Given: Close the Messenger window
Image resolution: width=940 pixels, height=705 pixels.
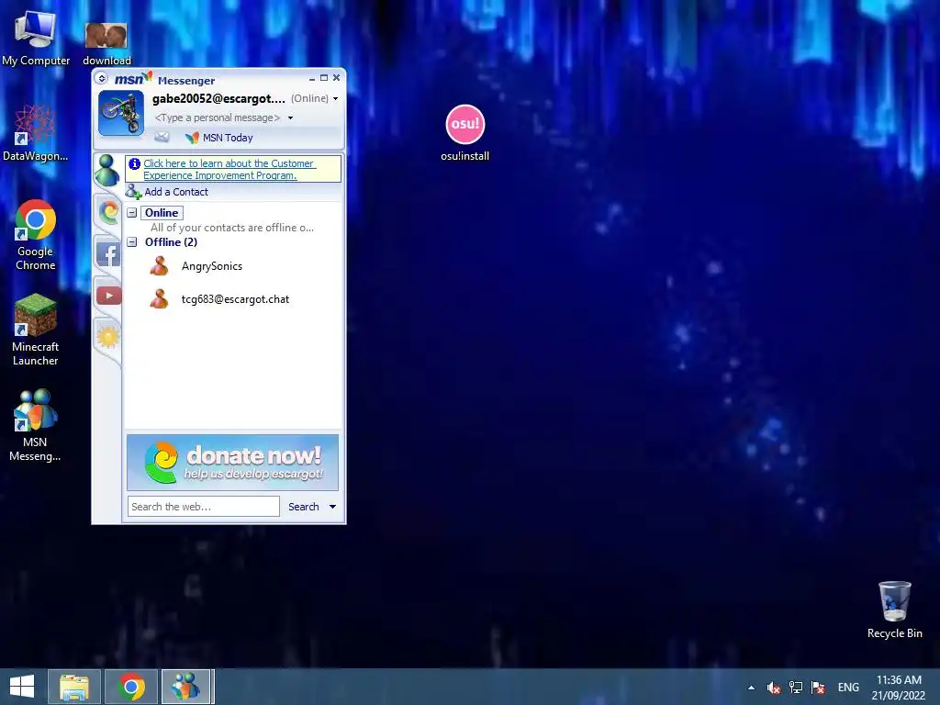Looking at the screenshot, I should click(x=336, y=78).
